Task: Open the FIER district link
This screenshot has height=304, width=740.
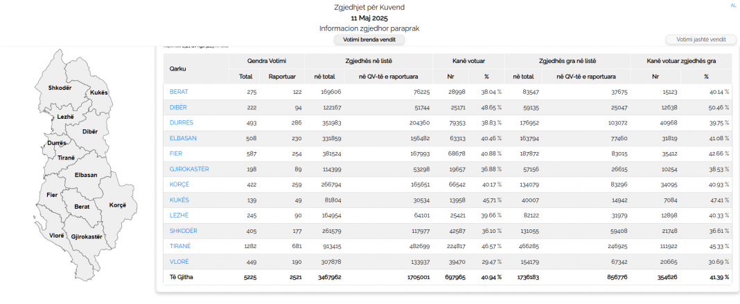Action: coord(176,153)
